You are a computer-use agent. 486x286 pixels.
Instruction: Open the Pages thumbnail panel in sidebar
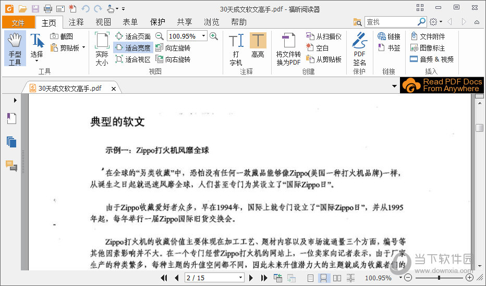(x=11, y=142)
